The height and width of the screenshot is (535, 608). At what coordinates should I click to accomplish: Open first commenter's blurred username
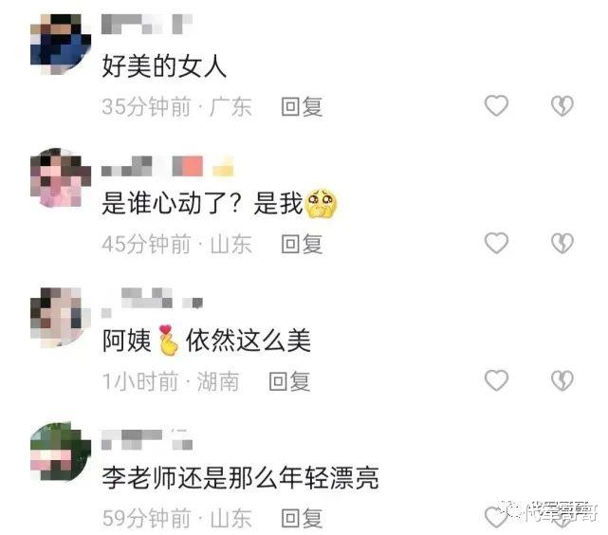[147, 24]
